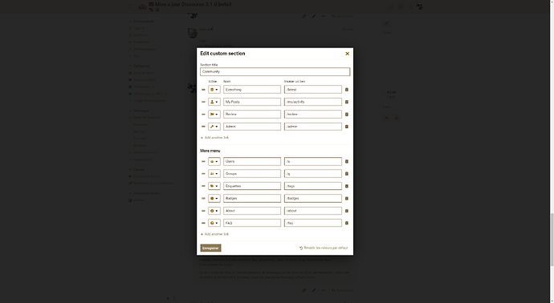Close the Edit custom section dialog
The width and height of the screenshot is (554, 303).
(347, 54)
